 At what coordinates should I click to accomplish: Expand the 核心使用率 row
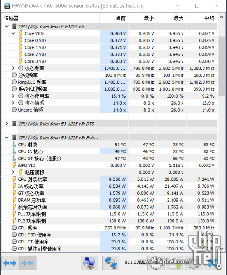click(13, 96)
